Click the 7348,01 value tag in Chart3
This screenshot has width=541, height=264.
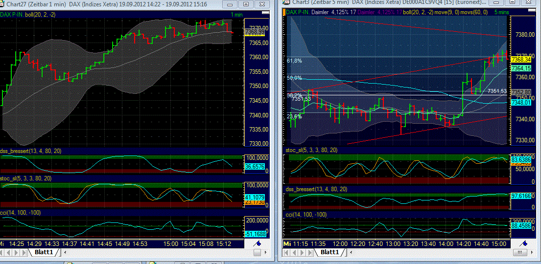point(521,103)
